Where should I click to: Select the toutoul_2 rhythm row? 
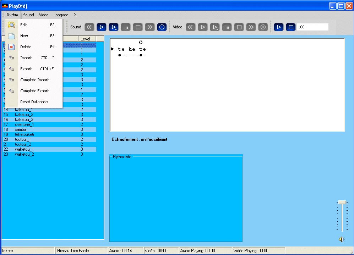tap(49, 144)
